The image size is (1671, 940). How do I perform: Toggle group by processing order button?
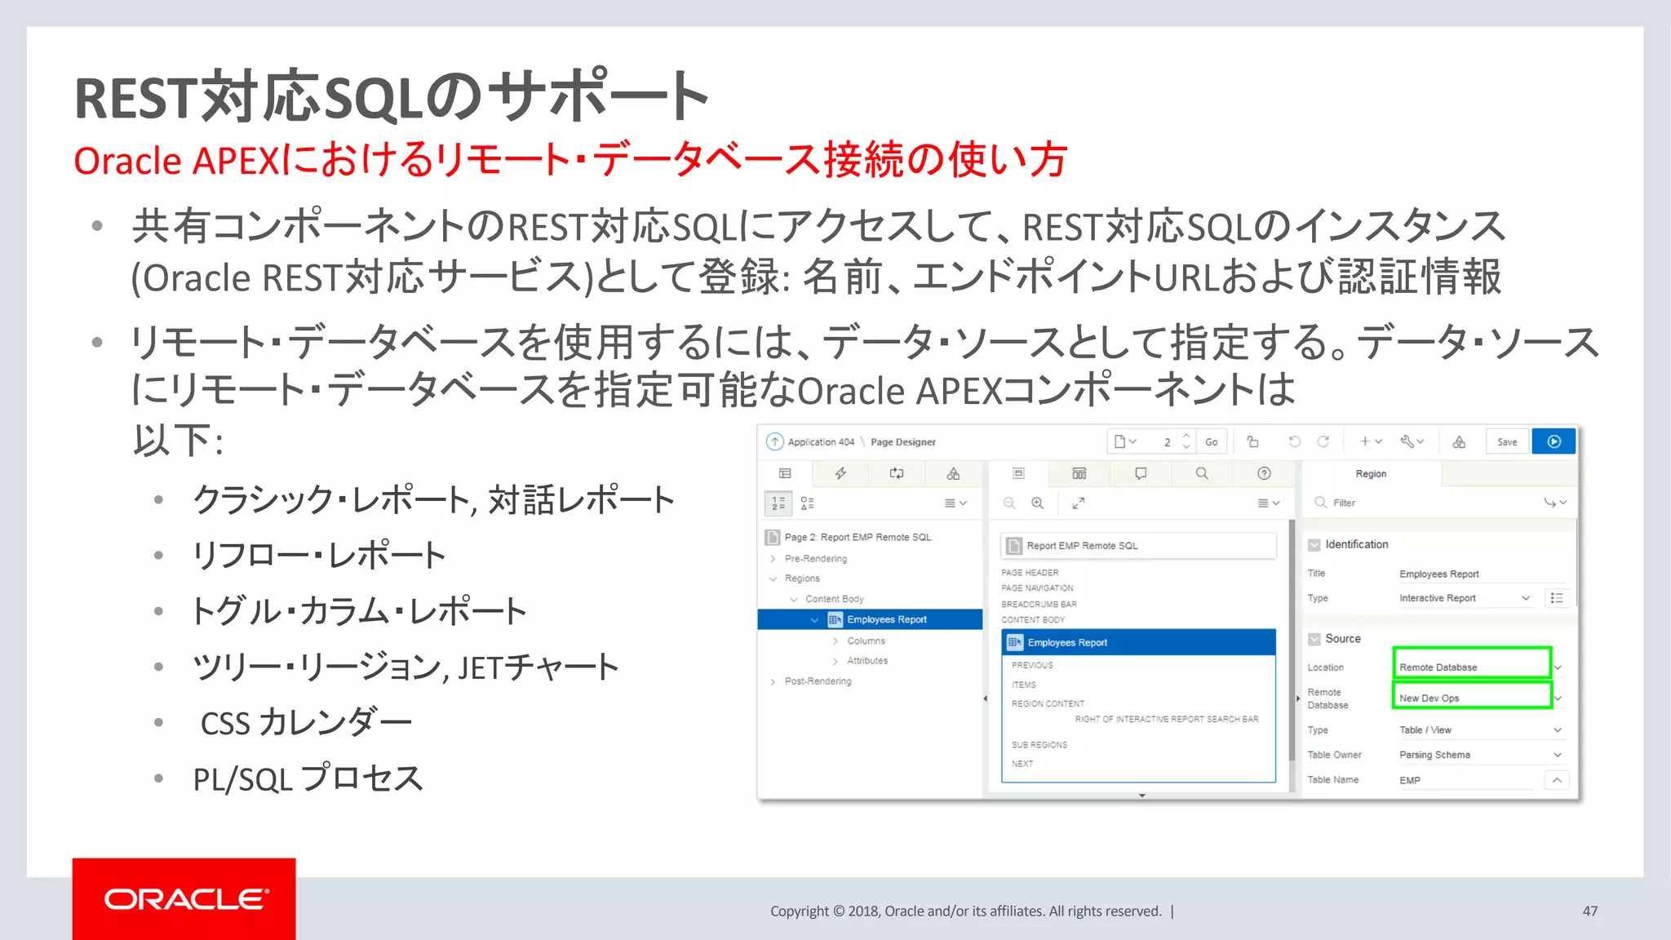tap(778, 503)
